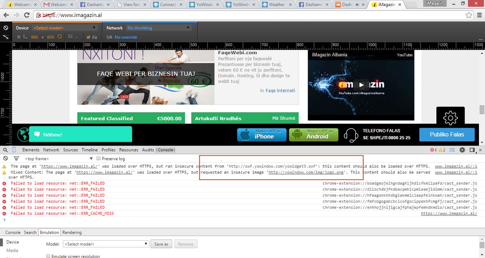The width and height of the screenshot is (485, 258).
Task: Clear the console log with the ban icon
Action: (6, 159)
